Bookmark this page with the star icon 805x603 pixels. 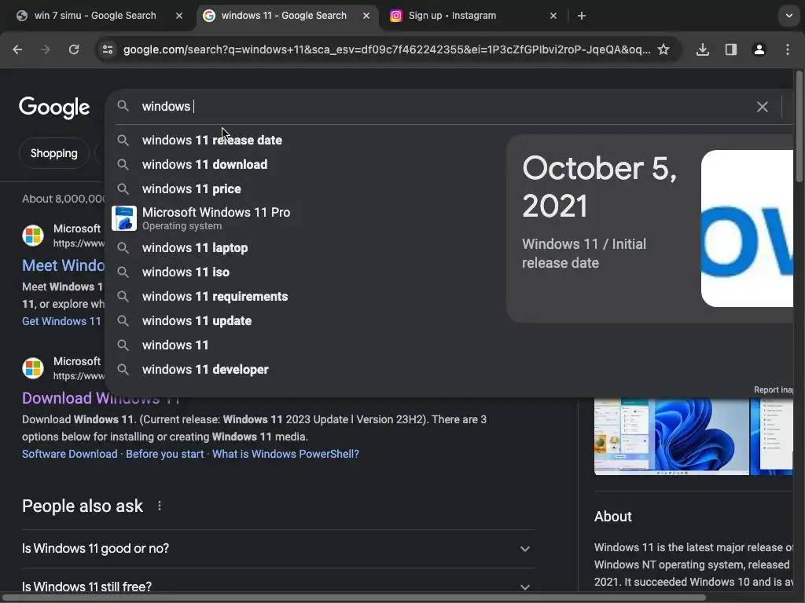[663, 49]
